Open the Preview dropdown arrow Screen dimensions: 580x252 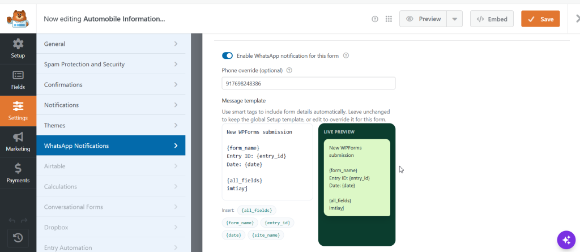(455, 19)
